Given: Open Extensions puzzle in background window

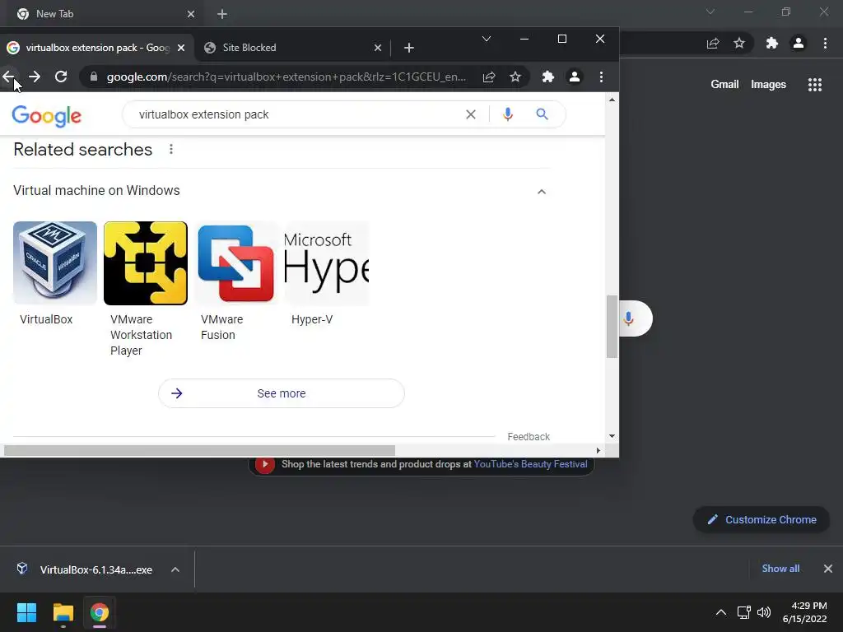Looking at the screenshot, I should coord(771,43).
